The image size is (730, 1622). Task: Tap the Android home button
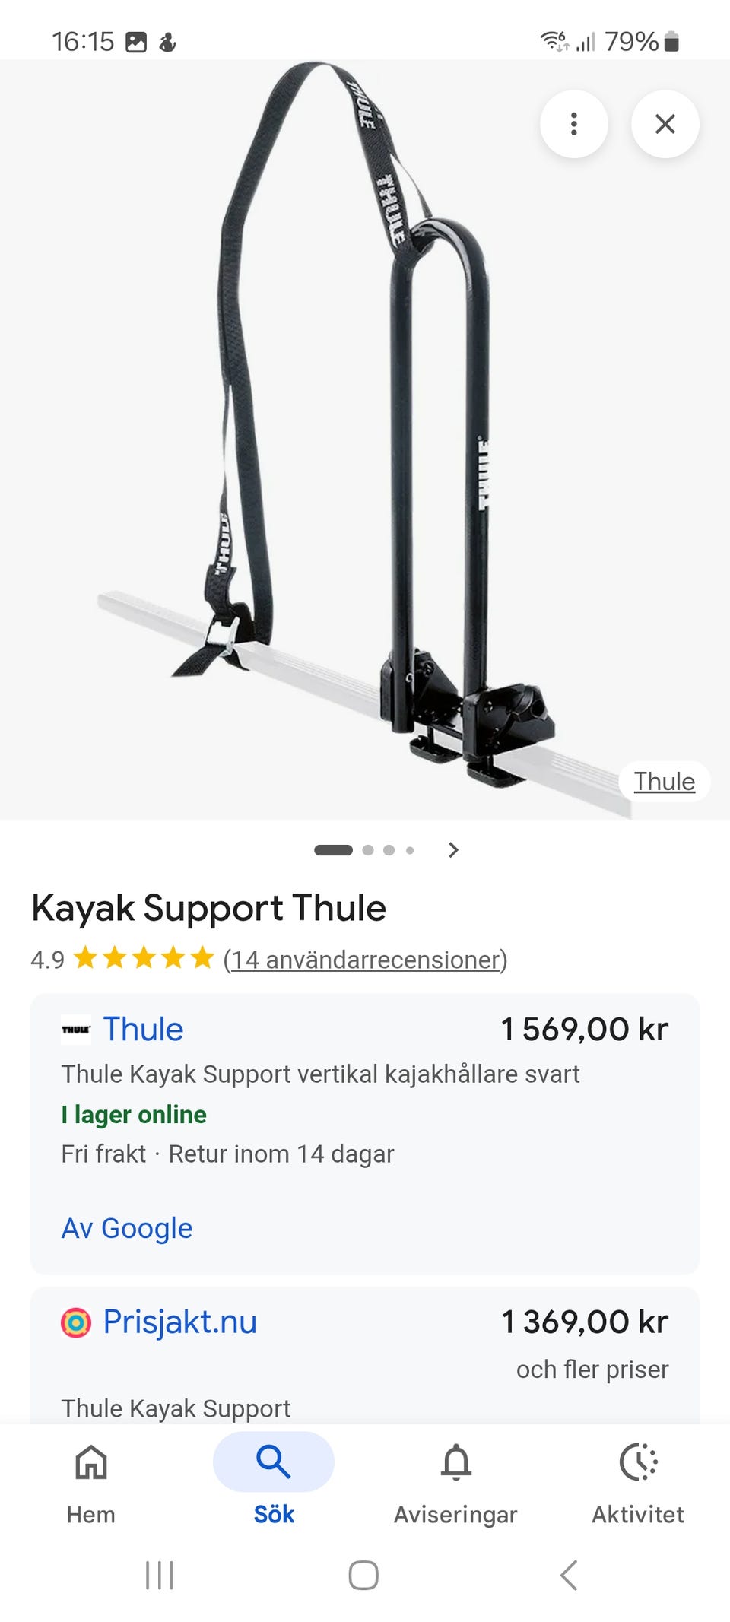(x=363, y=1575)
